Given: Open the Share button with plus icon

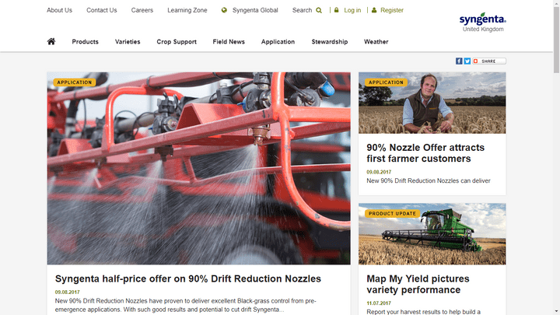Looking at the screenshot, I should 489,61.
